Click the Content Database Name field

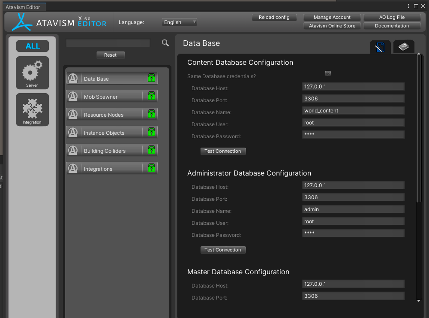(x=353, y=111)
